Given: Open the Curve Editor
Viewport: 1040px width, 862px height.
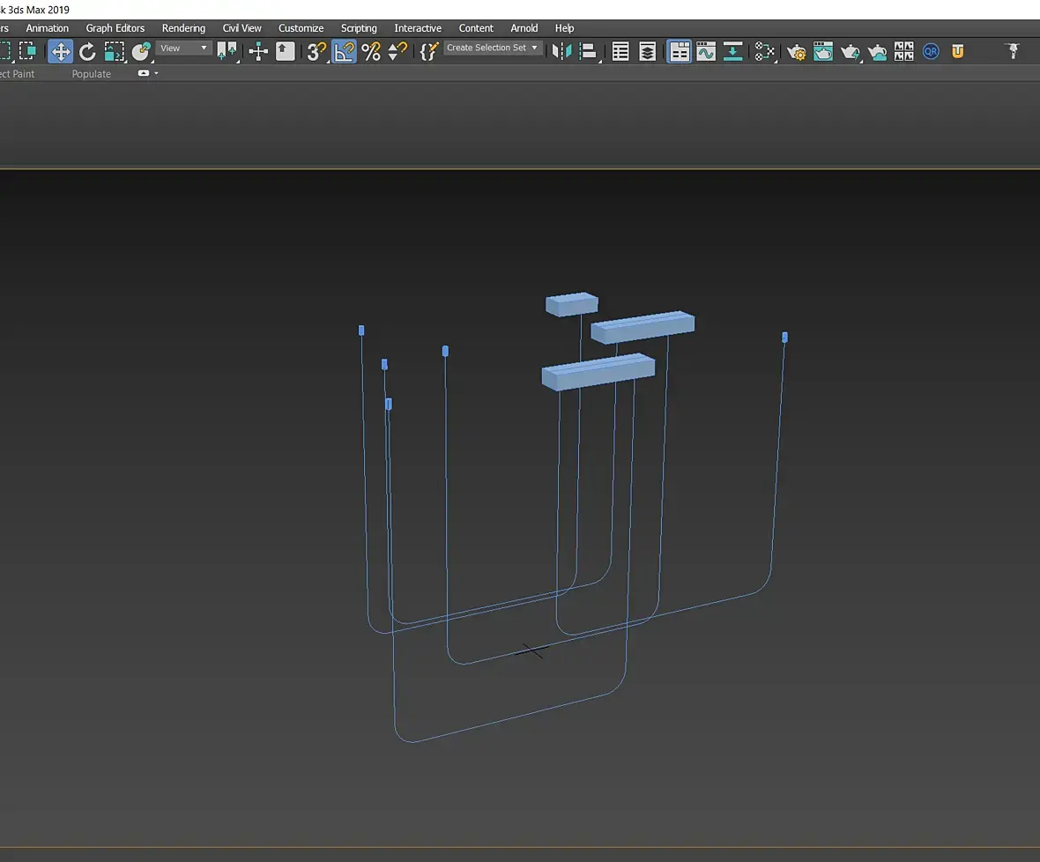Looking at the screenshot, I should 705,52.
